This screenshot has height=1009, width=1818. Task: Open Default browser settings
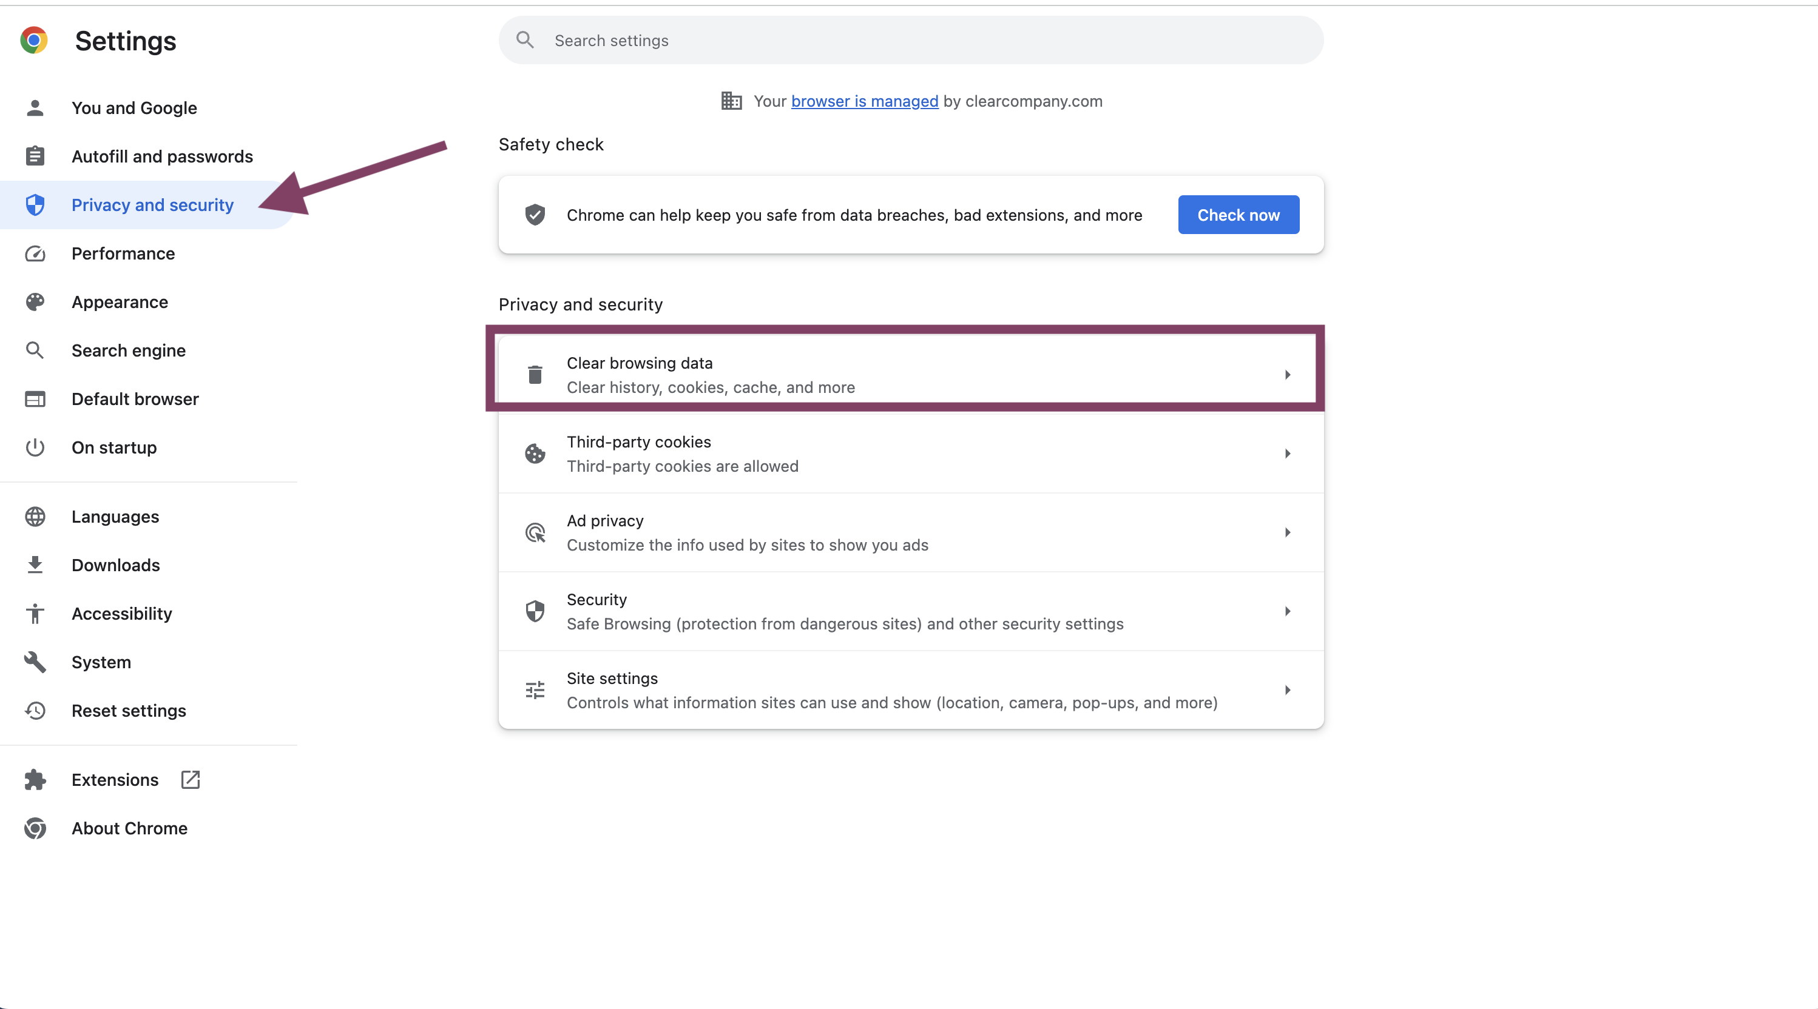pyautogui.click(x=148, y=399)
